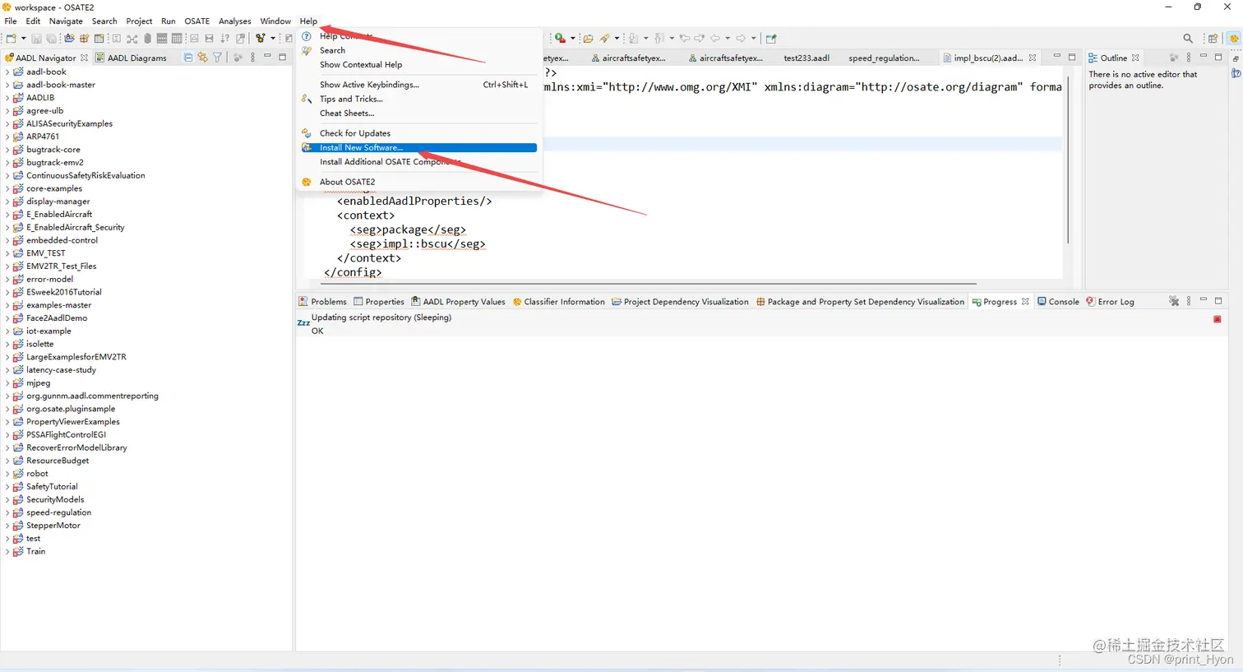Click the New AADL Project boat icon
The image size is (1243, 672).
tap(69, 38)
